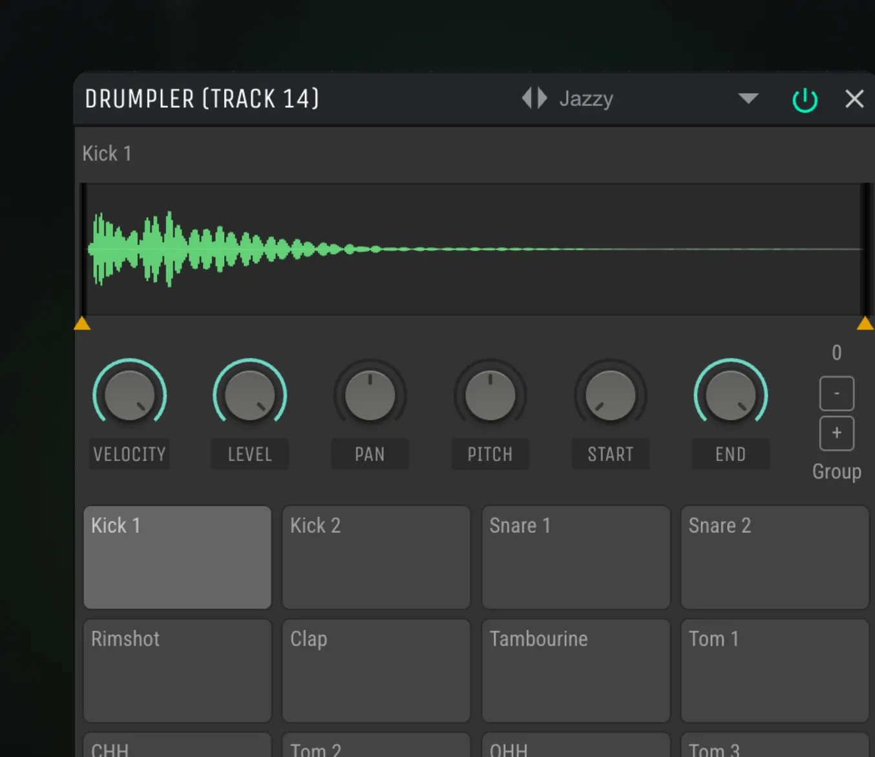Select the Tom 3 pad
Image resolution: width=875 pixels, height=757 pixels.
[x=775, y=745]
